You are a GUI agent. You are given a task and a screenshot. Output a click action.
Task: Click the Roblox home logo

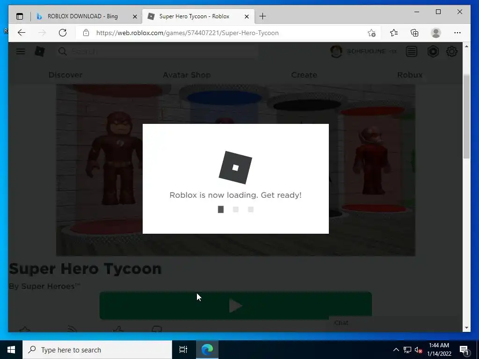(x=40, y=51)
